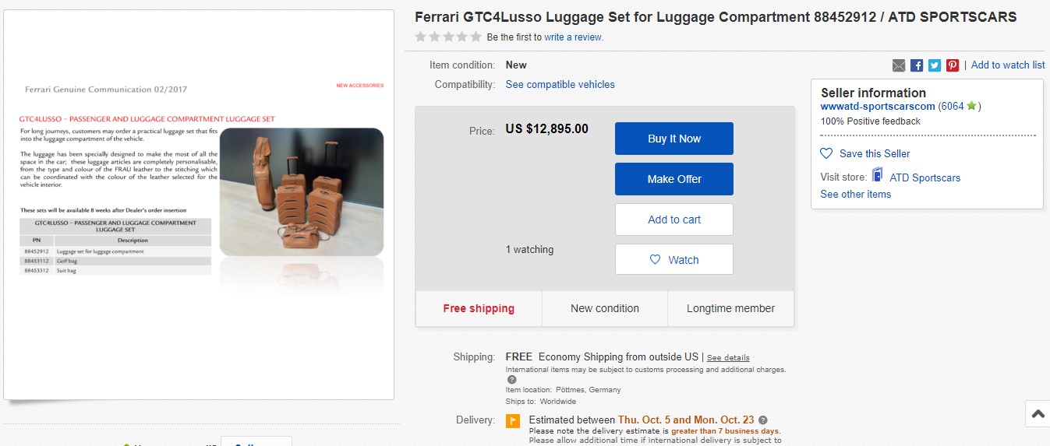
Task: Click the orange delivery flag icon
Action: (512, 421)
